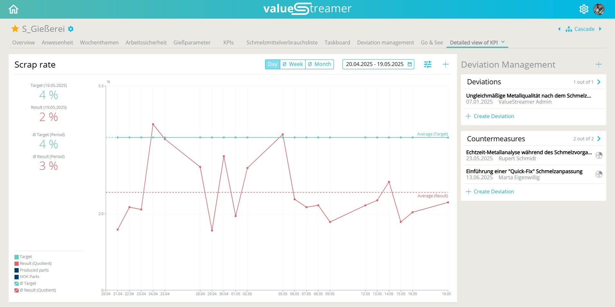Toggle the Ø Result (Quotient) legend entry
The height and width of the screenshot is (307, 615).
coord(38,290)
